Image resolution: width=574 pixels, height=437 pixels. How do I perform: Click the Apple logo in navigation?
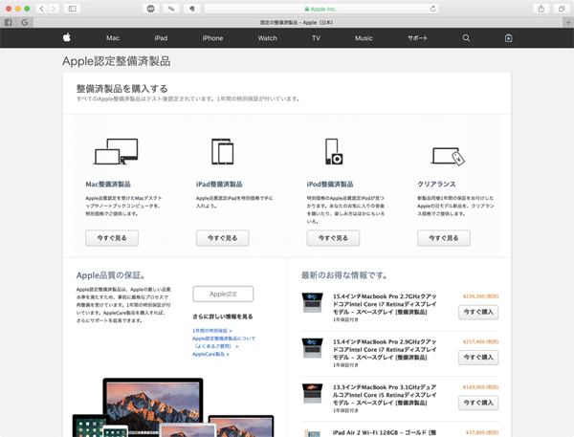(x=67, y=37)
